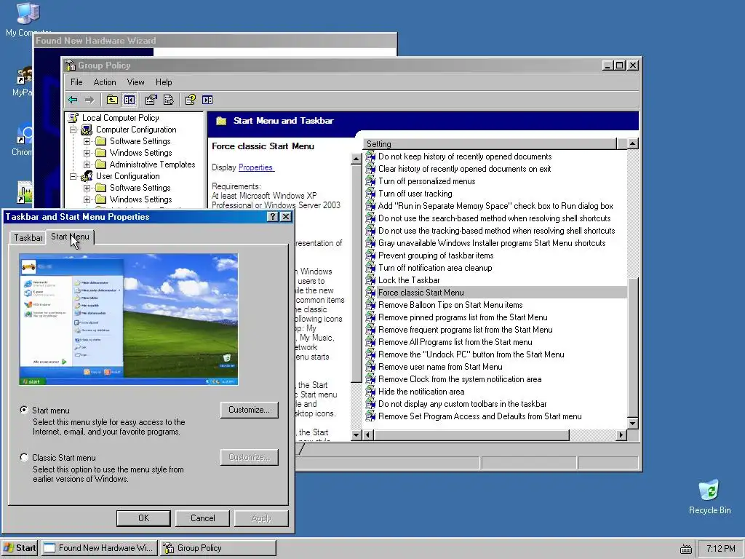Expand Administrative Templates under Computer Configuration
The image size is (745, 559).
pos(87,164)
